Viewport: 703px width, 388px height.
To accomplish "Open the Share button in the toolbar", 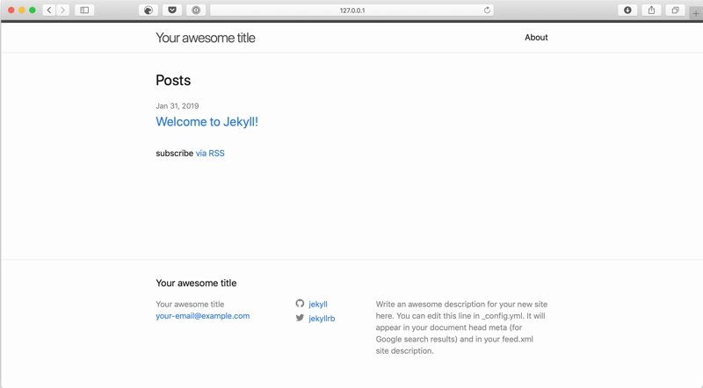I will [x=651, y=10].
